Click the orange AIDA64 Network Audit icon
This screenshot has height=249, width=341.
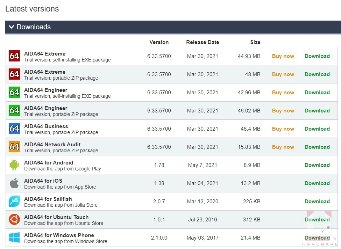click(14, 147)
